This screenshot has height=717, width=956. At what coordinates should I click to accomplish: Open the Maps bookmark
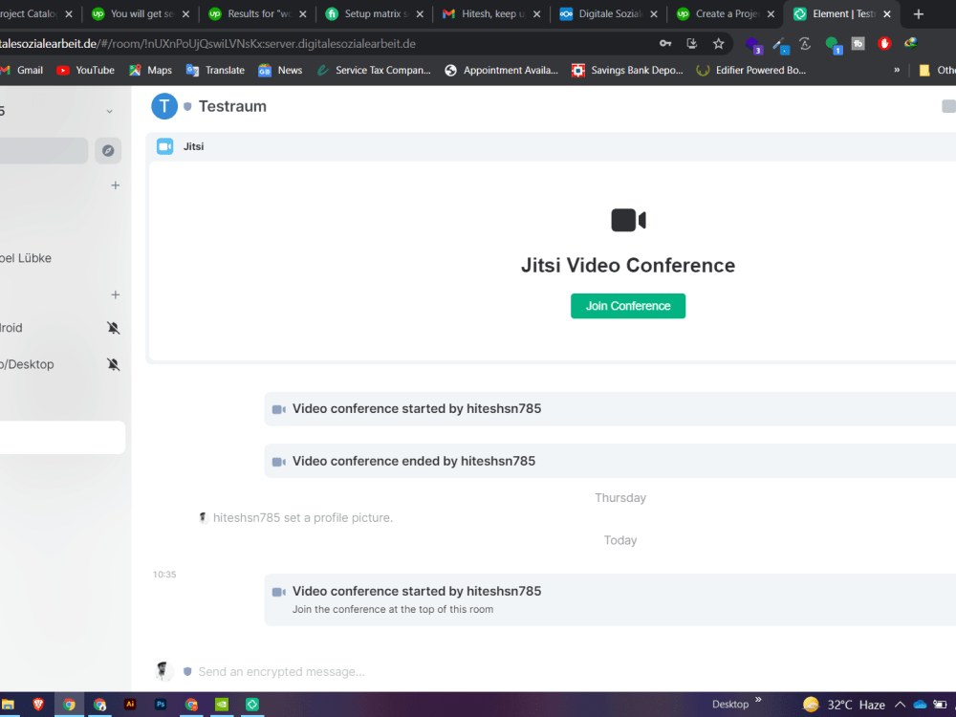pyautogui.click(x=151, y=70)
